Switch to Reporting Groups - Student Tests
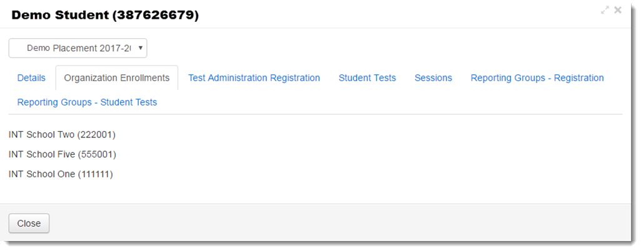The height and width of the screenshot is (251, 641). 87,102
